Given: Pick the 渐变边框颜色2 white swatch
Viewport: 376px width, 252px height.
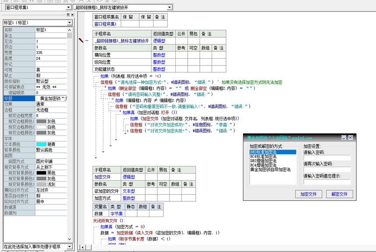Looking at the screenshot, I should [x=41, y=127].
